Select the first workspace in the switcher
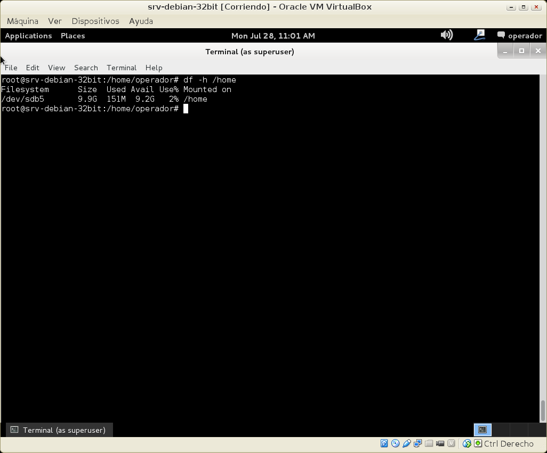Screen dimensions: 547x453 482,430
